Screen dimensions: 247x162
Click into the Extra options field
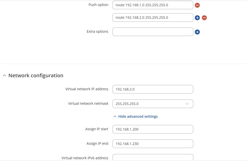coord(153,32)
